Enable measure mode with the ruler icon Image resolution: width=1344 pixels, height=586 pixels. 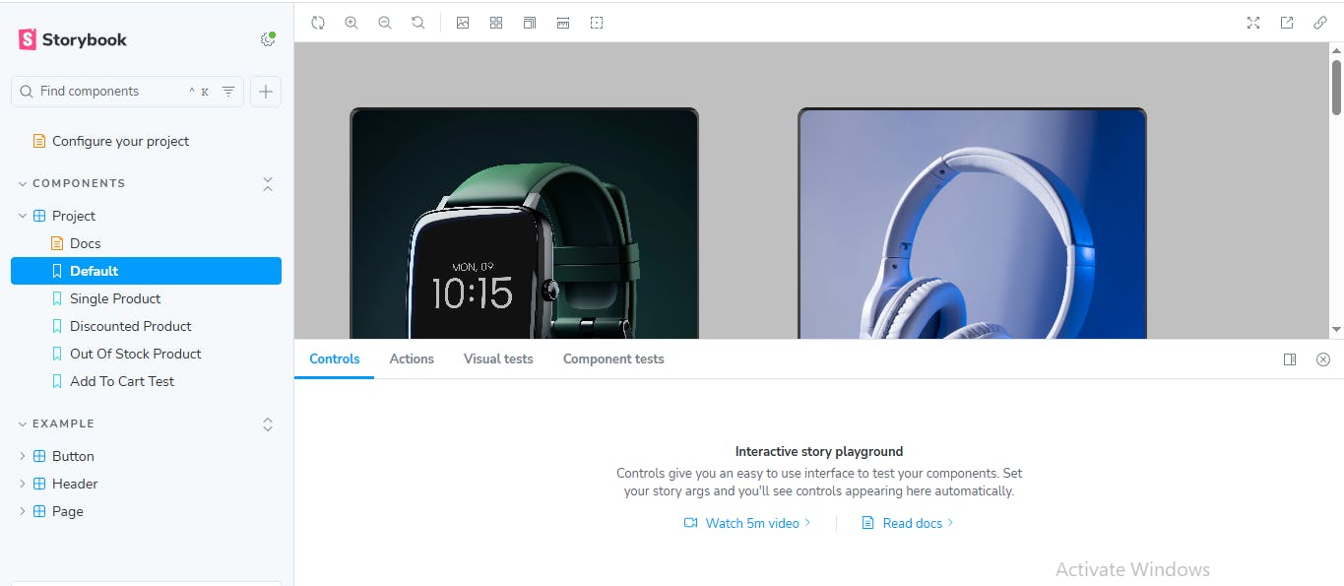click(562, 22)
